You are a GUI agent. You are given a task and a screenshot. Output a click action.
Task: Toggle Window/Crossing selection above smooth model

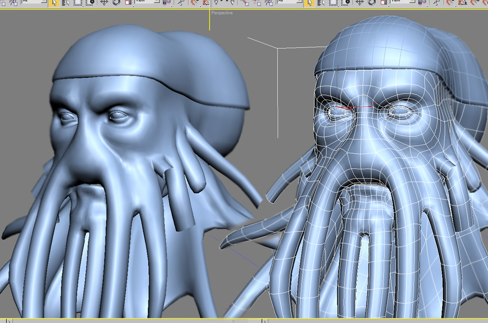[x=90, y=3]
